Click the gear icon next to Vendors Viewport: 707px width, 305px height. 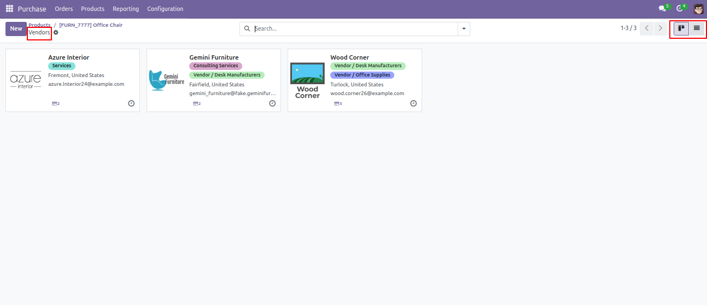[56, 33]
